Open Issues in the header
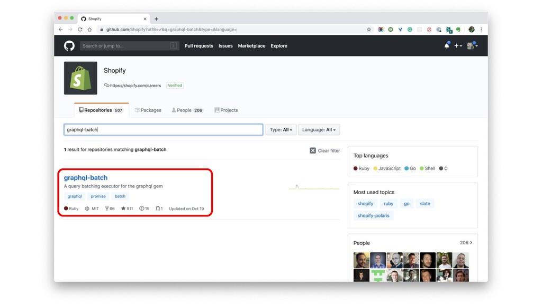 click(225, 46)
